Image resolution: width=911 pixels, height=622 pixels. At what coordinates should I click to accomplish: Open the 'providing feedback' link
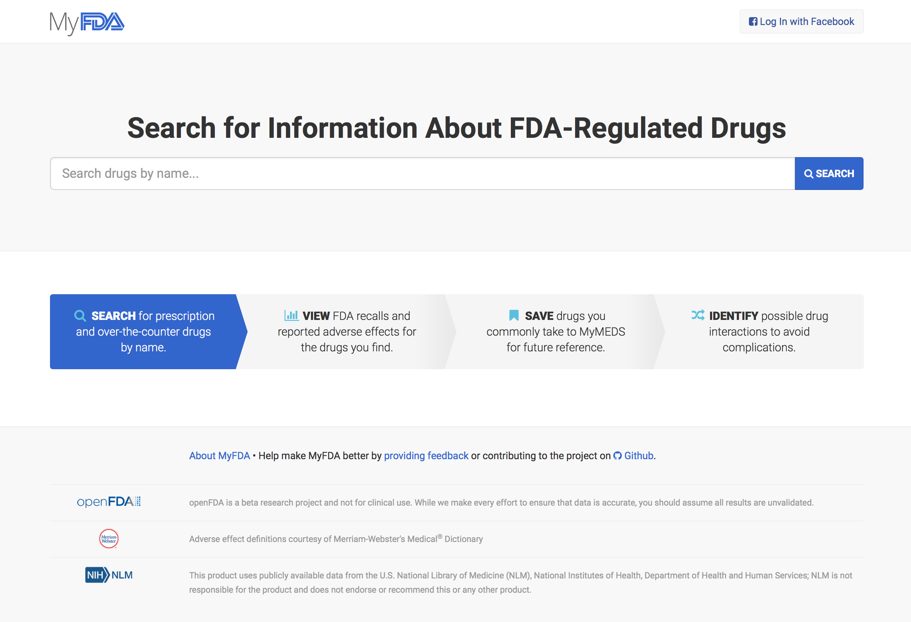point(426,456)
